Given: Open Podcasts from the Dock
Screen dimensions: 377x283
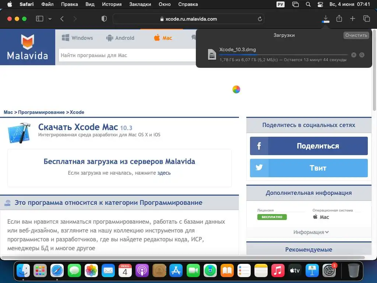Looking at the screenshot, I should [142, 270].
